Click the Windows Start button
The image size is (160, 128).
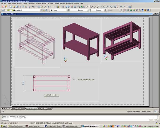[x=4, y=126]
